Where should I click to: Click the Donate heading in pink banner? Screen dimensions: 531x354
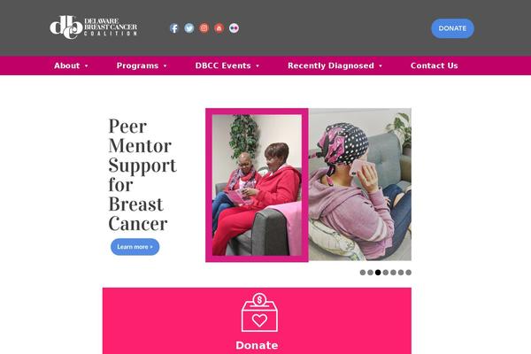[x=257, y=345]
